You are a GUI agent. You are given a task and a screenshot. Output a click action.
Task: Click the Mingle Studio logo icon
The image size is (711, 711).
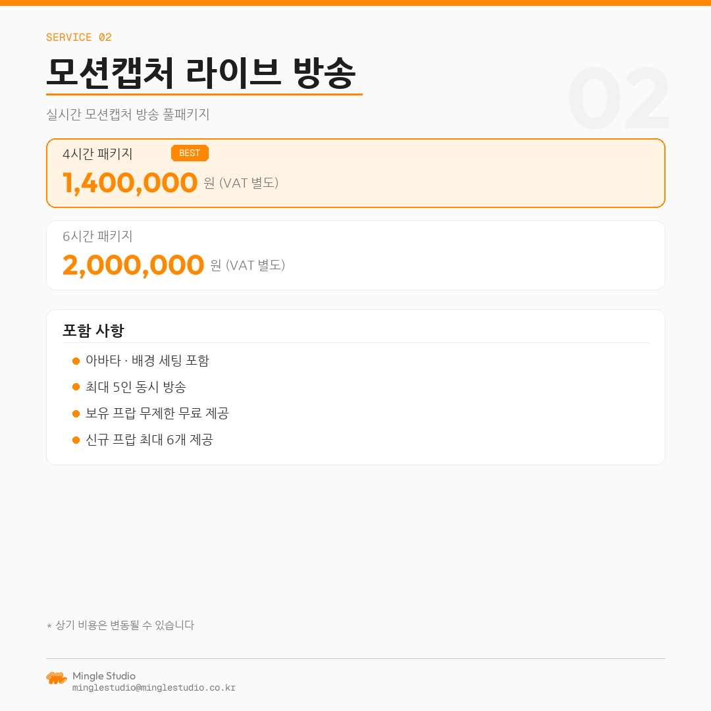(57, 678)
